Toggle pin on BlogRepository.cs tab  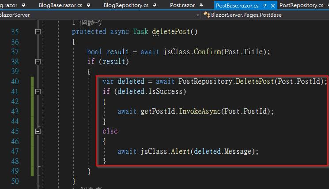(x=155, y=5)
